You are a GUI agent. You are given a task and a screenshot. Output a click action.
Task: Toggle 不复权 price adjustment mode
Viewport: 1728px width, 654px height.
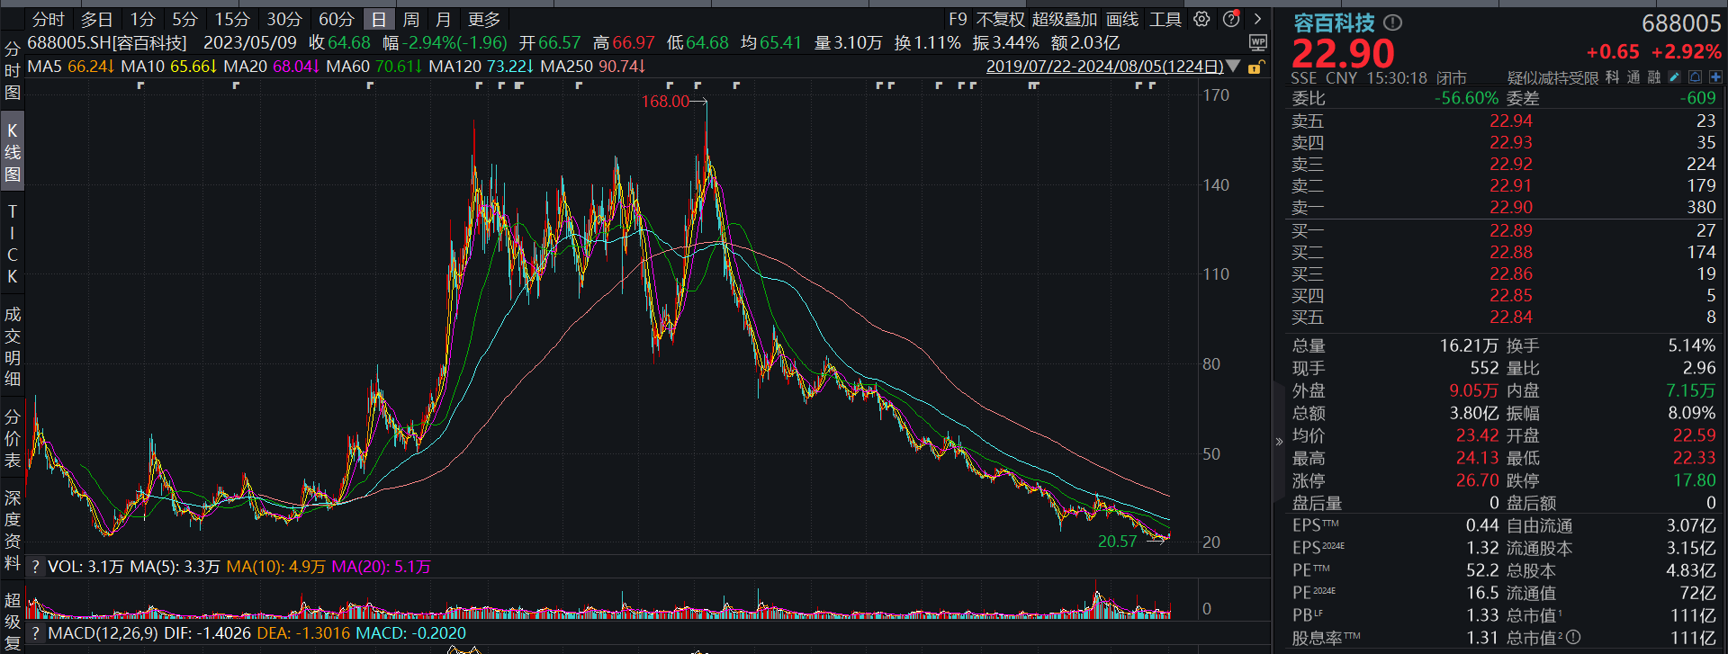click(1000, 19)
